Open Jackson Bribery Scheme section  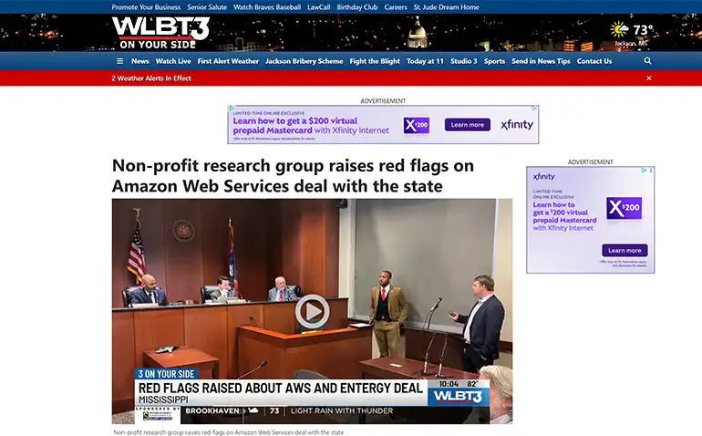coord(304,61)
